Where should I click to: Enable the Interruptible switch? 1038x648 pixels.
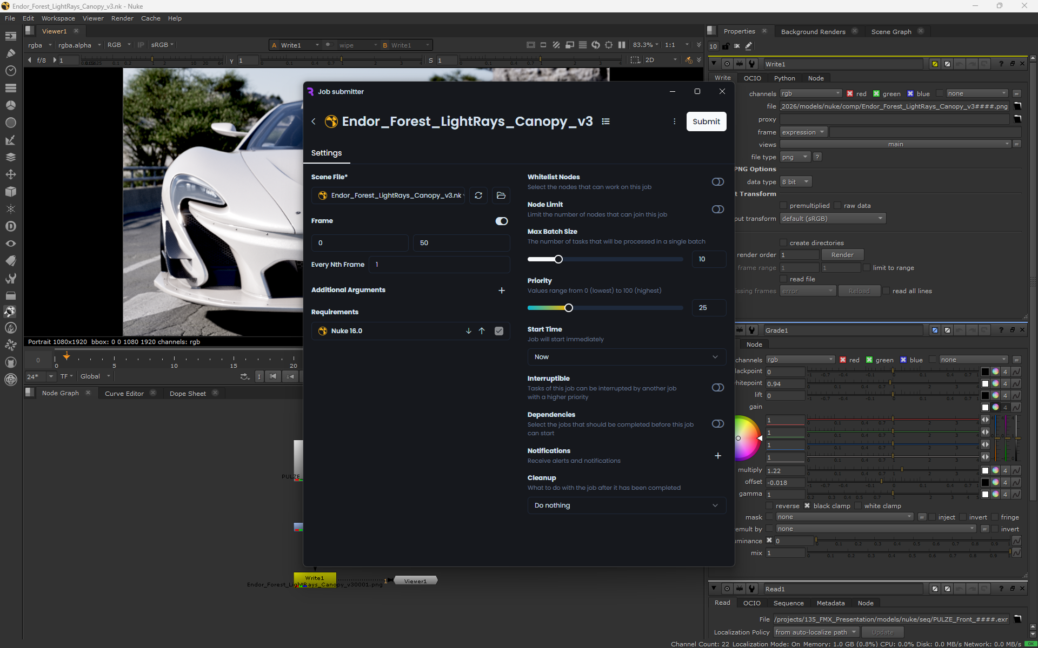[717, 388]
